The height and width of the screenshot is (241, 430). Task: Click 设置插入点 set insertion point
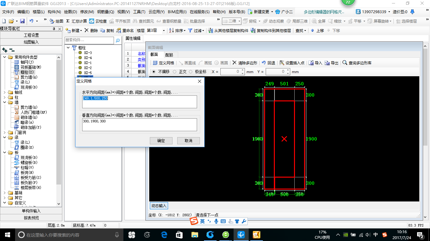(292, 63)
